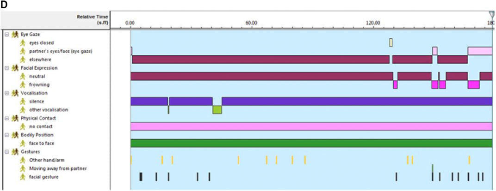This screenshot has height=191, width=496.
Task: Collapse the Gestures group
Action: (6, 152)
